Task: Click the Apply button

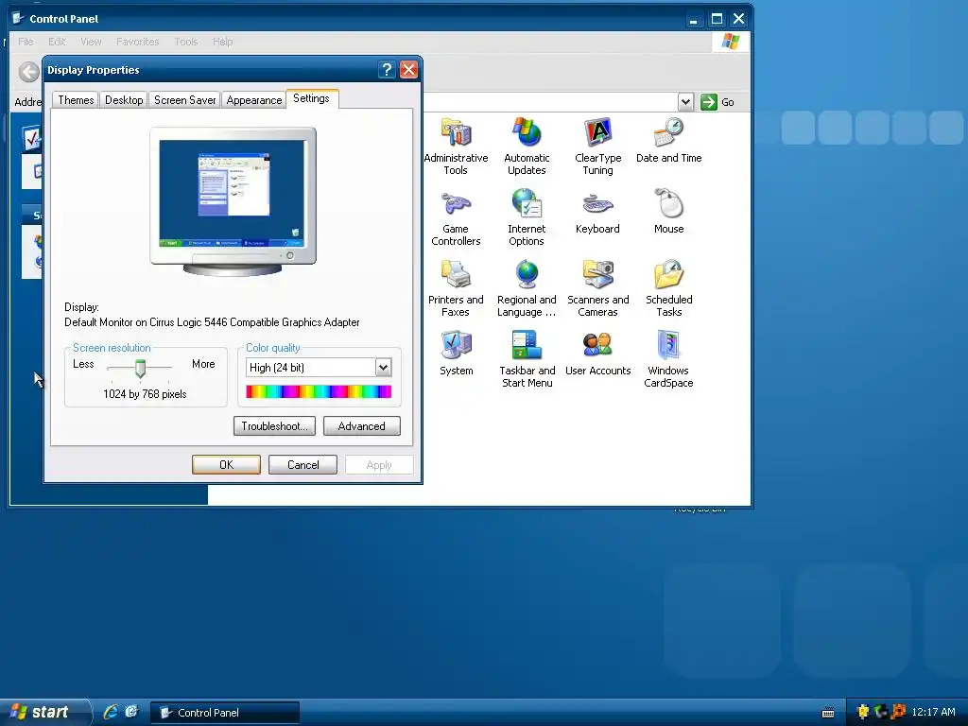Action: click(379, 465)
